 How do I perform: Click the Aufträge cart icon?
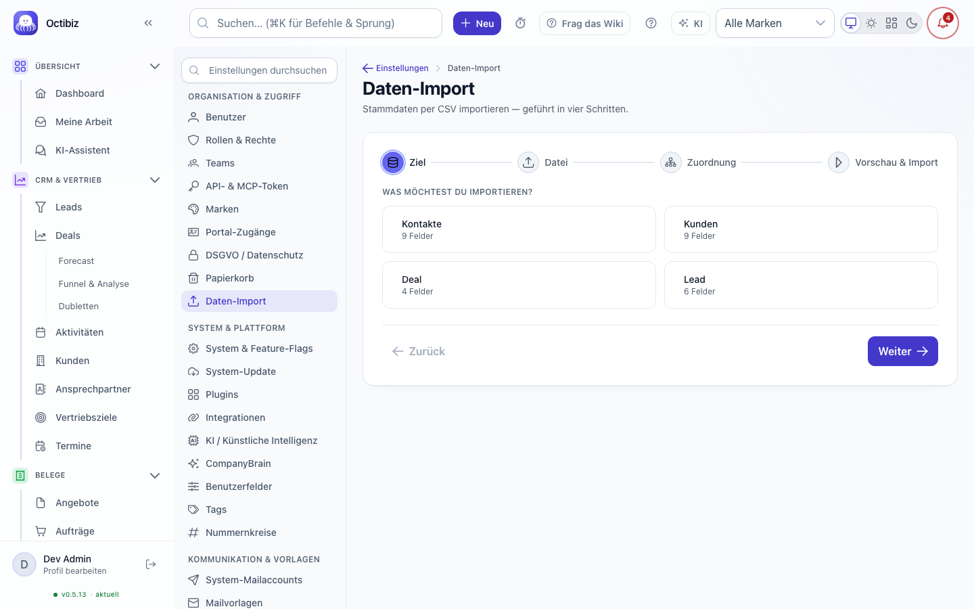tap(41, 531)
